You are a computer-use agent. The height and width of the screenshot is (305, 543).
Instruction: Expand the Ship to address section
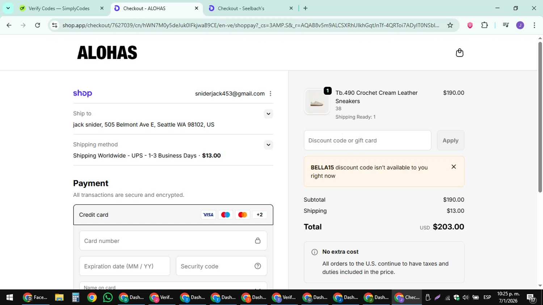pos(268,114)
